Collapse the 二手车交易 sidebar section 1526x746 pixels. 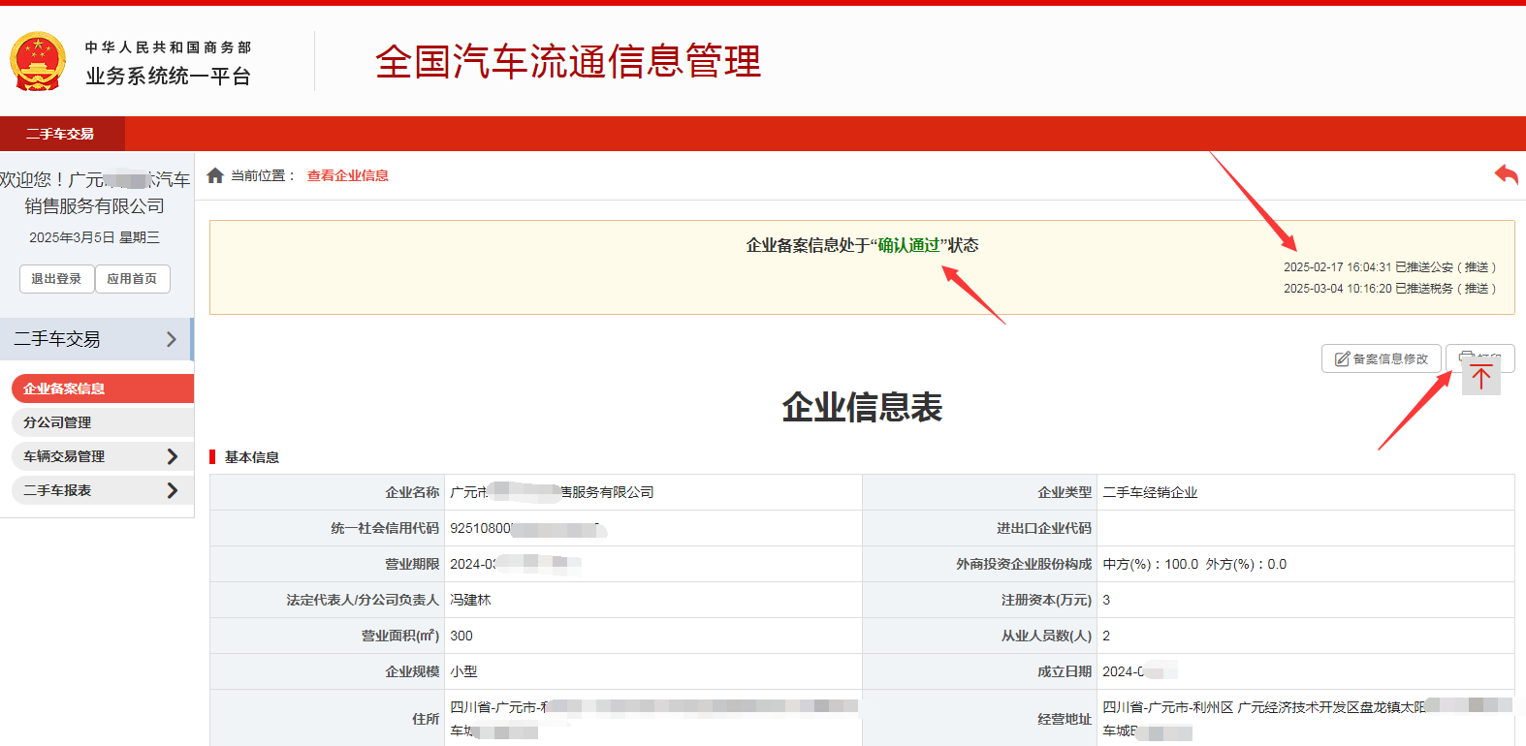click(172, 339)
